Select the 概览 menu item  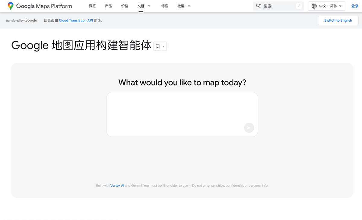92,6
